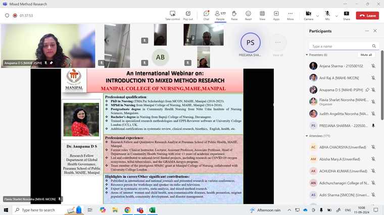Toggle the Mic mute button
Viewport: 384px width, 215px height.
[x=327, y=15]
